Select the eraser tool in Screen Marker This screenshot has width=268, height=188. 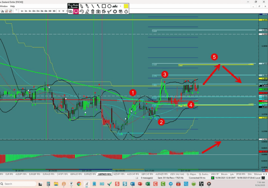87,12
